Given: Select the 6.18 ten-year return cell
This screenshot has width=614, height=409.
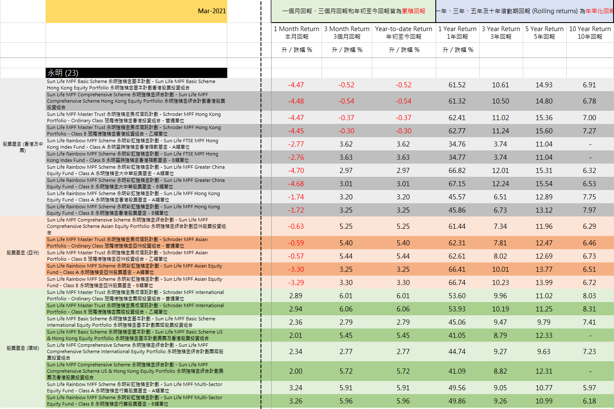Looking at the screenshot, I should pyautogui.click(x=590, y=401).
